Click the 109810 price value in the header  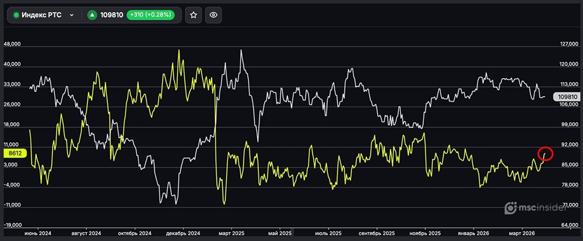pos(112,15)
